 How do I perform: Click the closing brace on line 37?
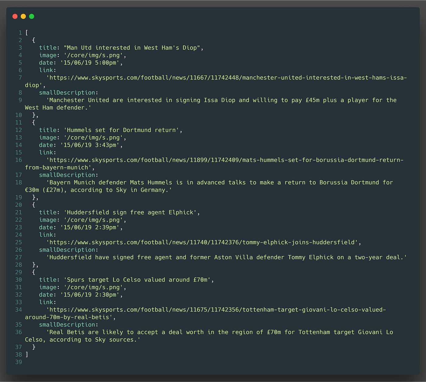34,347
